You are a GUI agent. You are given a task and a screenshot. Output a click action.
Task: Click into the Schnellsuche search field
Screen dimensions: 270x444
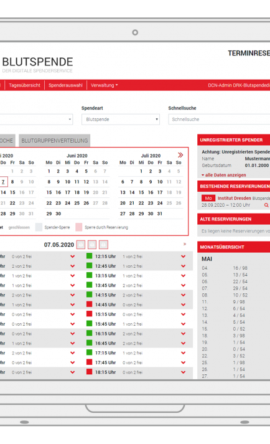(x=220, y=119)
